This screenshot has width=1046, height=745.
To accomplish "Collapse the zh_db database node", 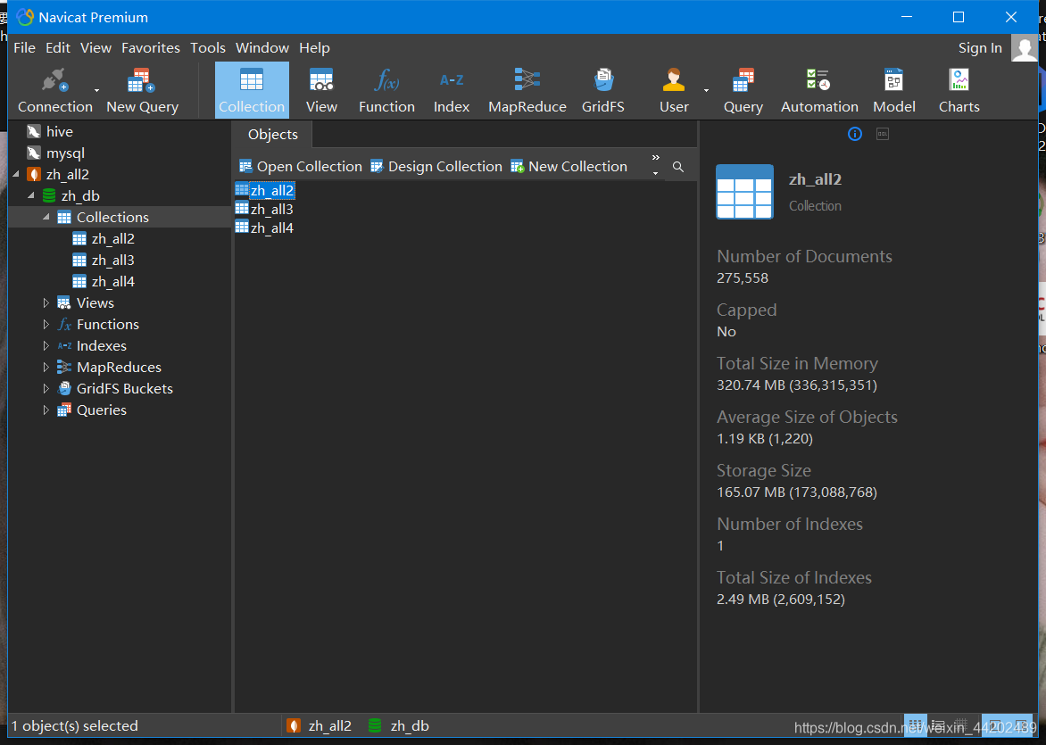I will pos(30,195).
